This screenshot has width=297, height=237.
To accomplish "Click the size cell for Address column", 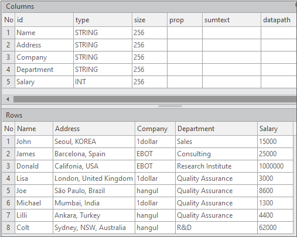I will pos(149,45).
